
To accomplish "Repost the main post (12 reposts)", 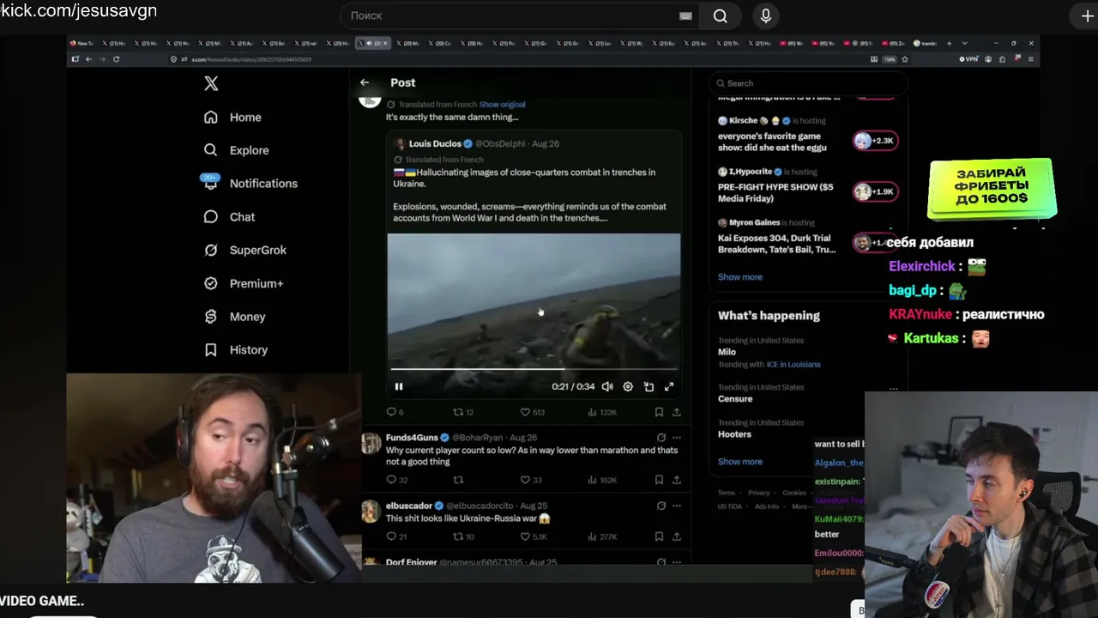I will (x=463, y=412).
